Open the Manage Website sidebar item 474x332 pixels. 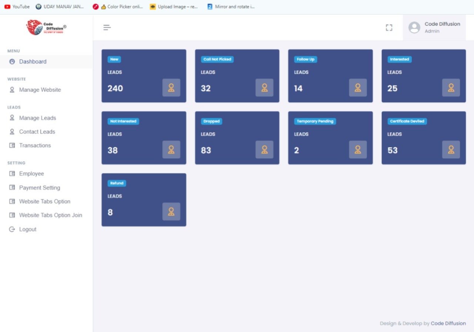[x=40, y=90]
